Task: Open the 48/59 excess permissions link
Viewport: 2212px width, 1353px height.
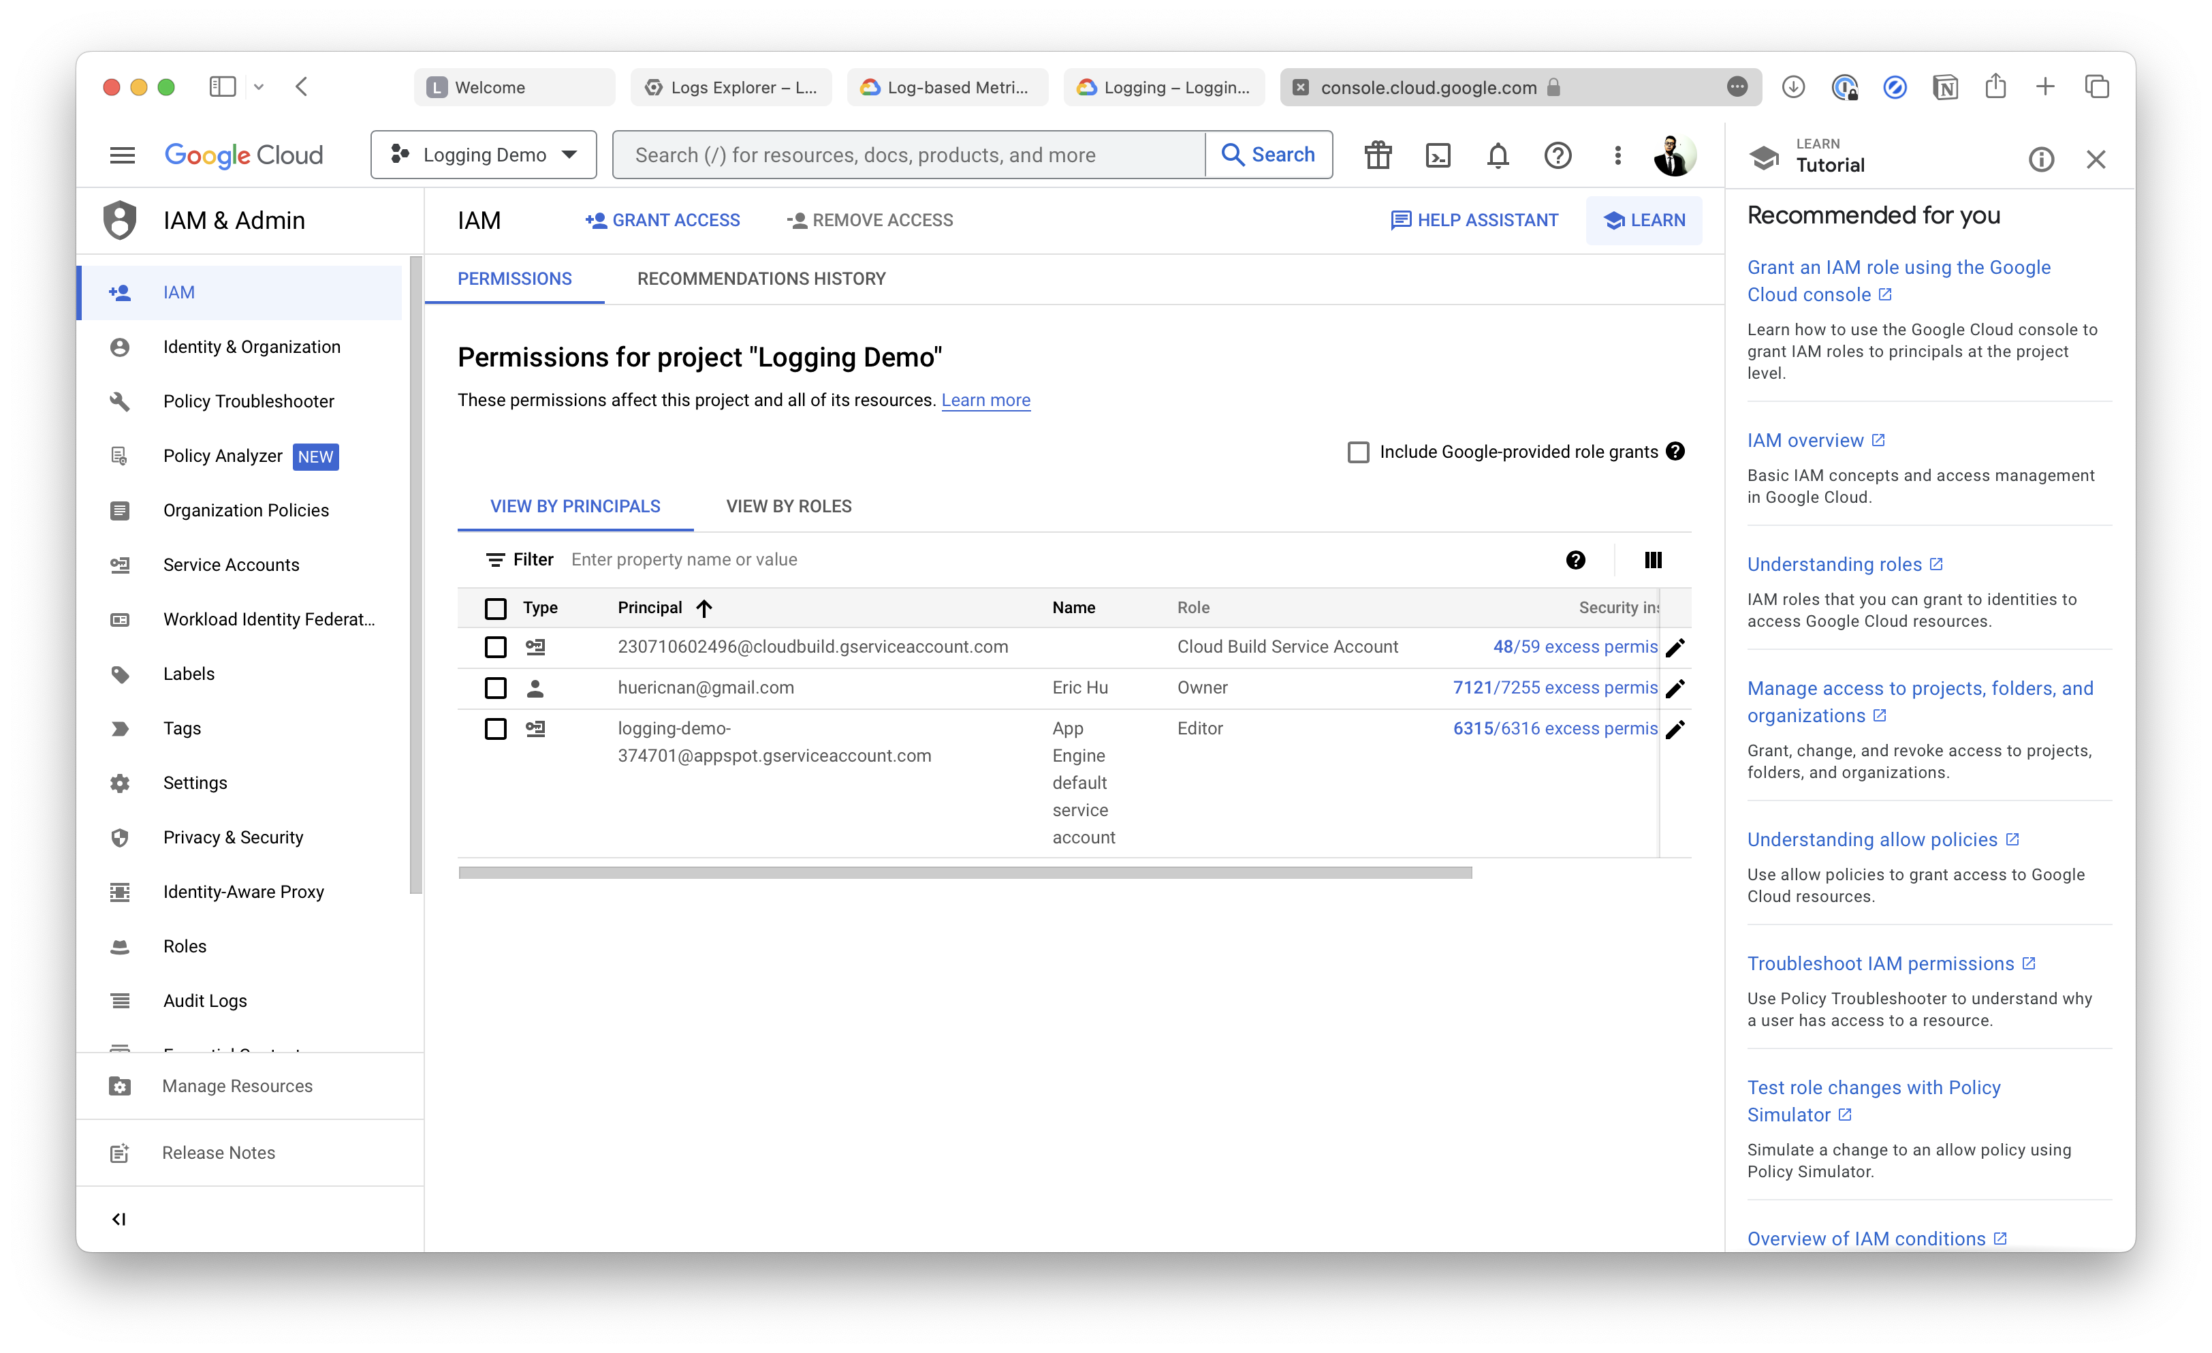Action: pyautogui.click(x=1575, y=647)
